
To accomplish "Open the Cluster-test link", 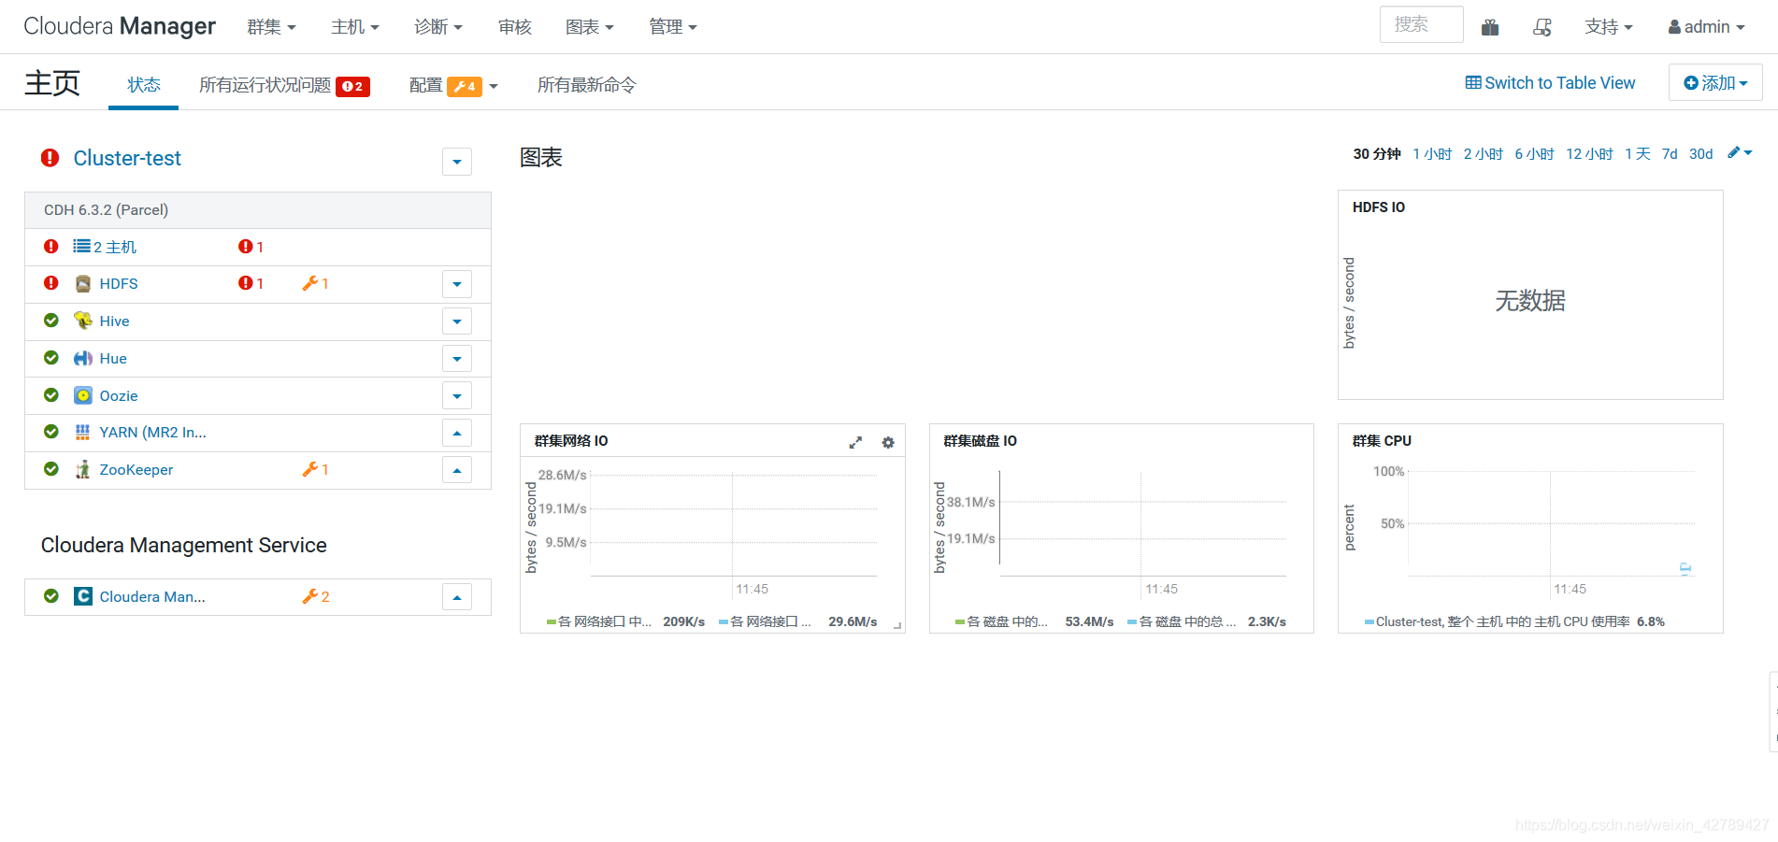I will 127,159.
